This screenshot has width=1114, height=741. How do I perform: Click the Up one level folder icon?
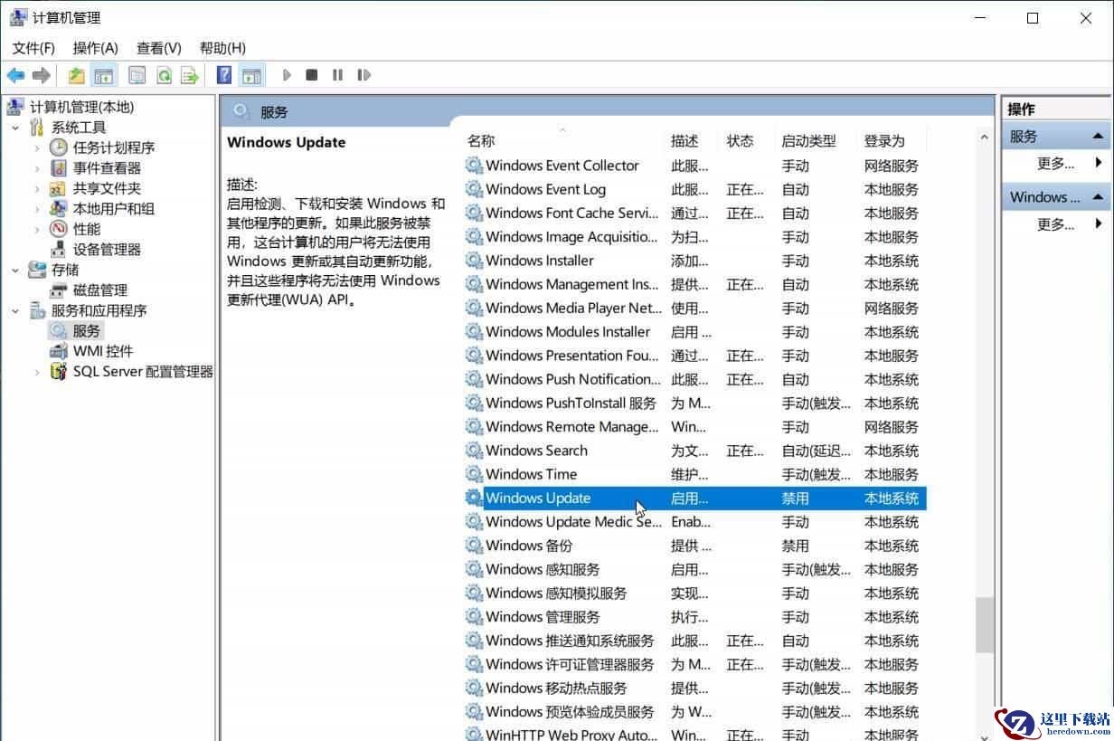[x=77, y=75]
